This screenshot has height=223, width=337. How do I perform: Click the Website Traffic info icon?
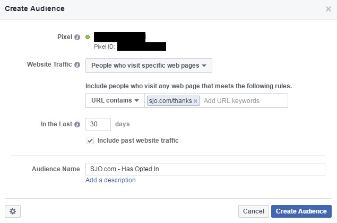77,64
